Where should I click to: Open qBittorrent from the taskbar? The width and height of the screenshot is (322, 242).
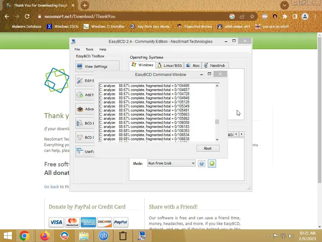coord(103,236)
